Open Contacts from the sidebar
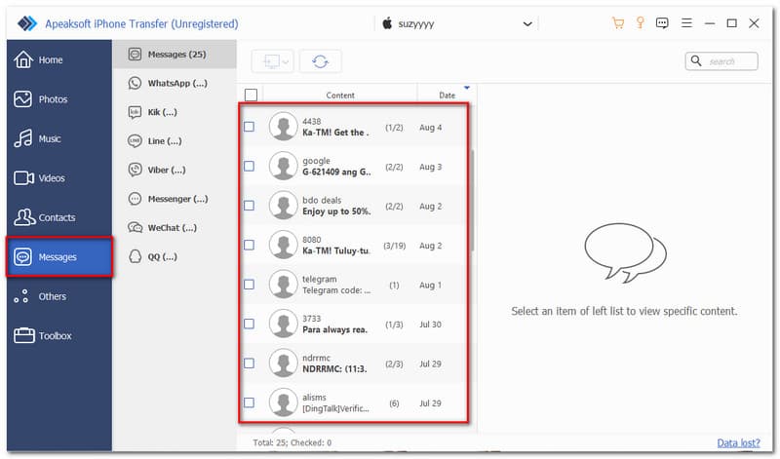Viewport: 780px width, 459px height. 58,217
